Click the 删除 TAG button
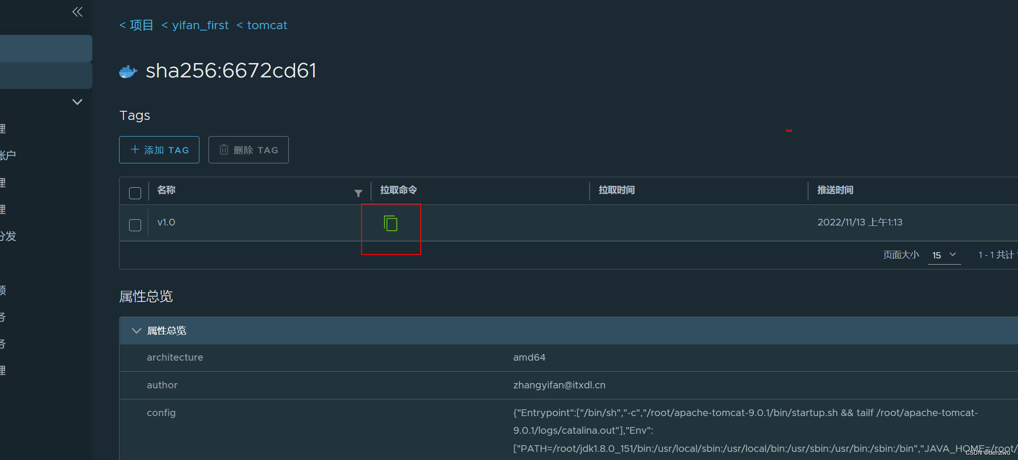The image size is (1018, 460). tap(249, 150)
